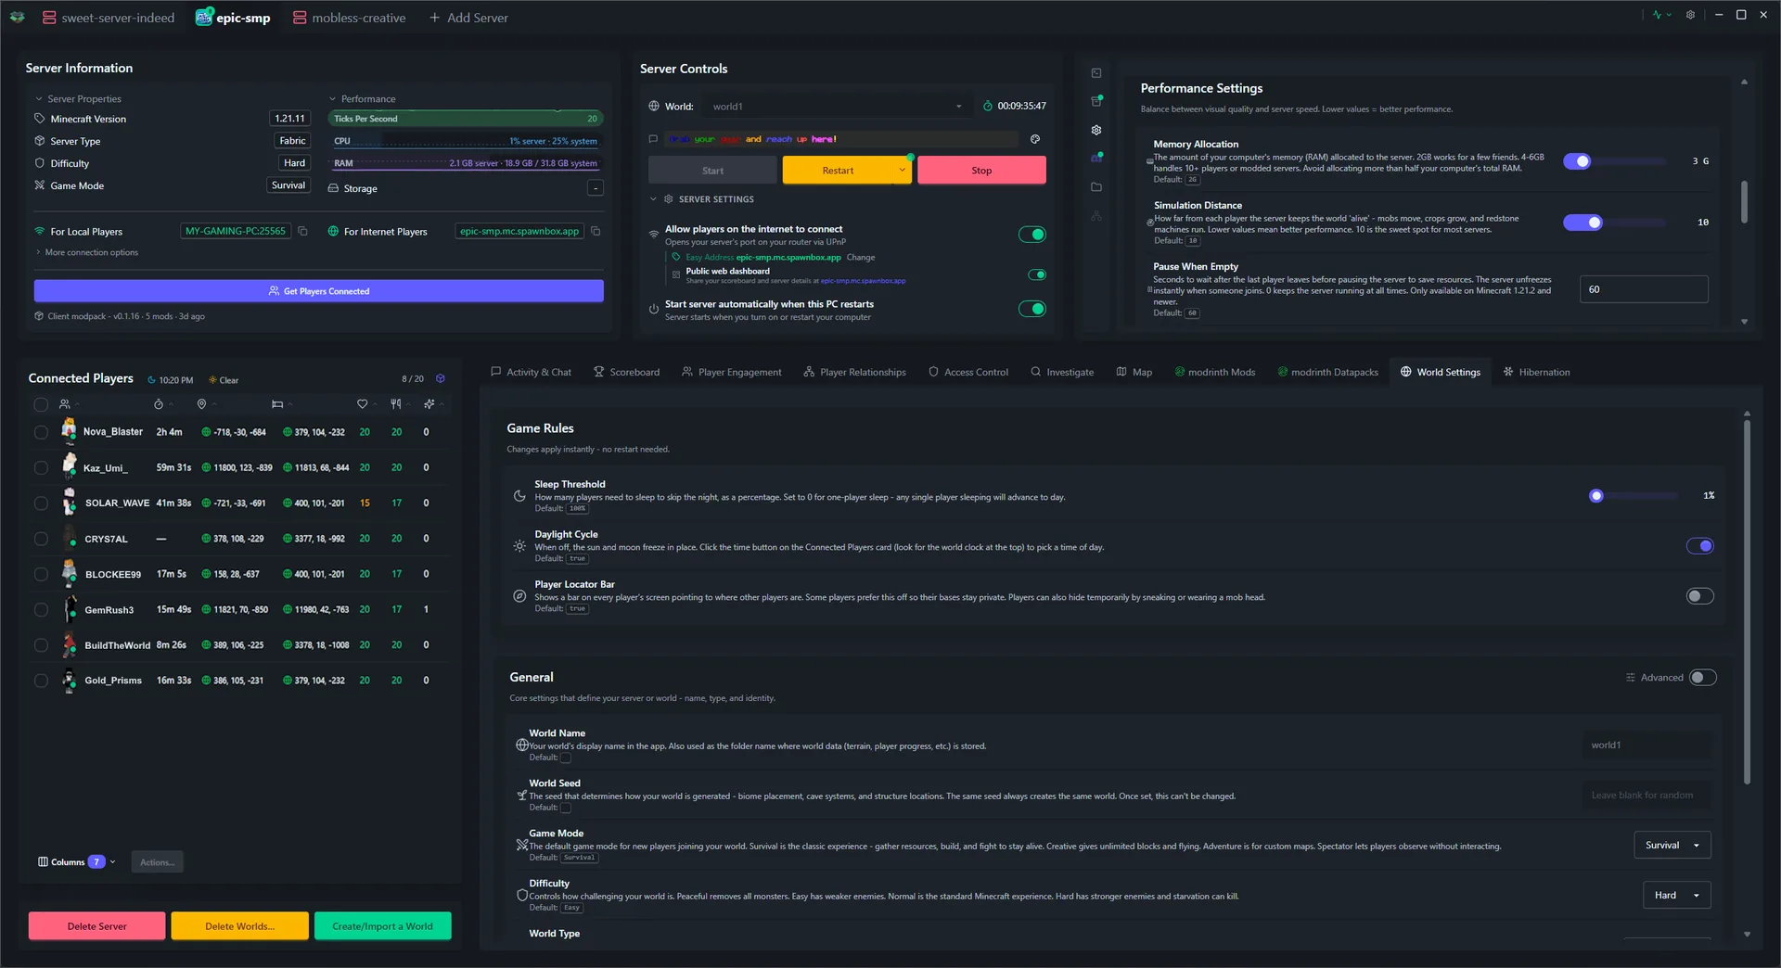Disable Allow players on the internet to connect
This screenshot has width=1781, height=968.
coord(1032,234)
